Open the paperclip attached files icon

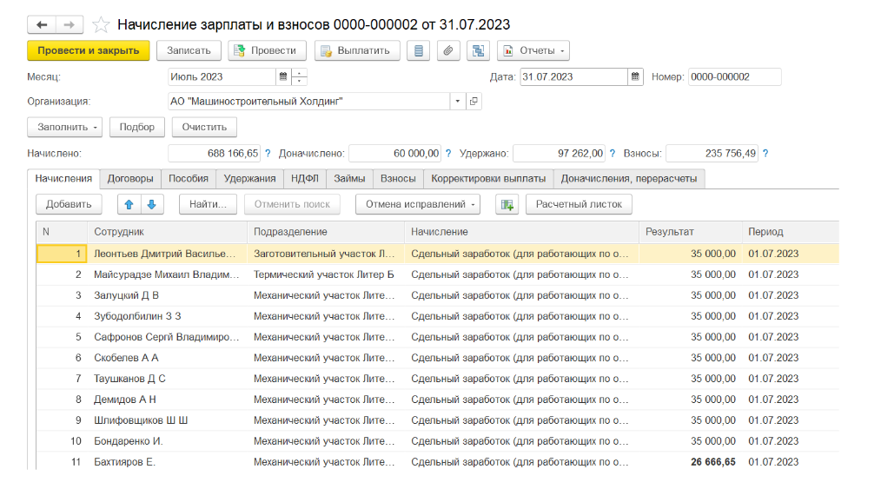click(448, 50)
